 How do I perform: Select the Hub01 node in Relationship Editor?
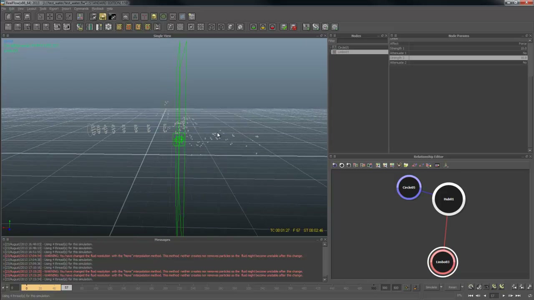[x=448, y=199]
